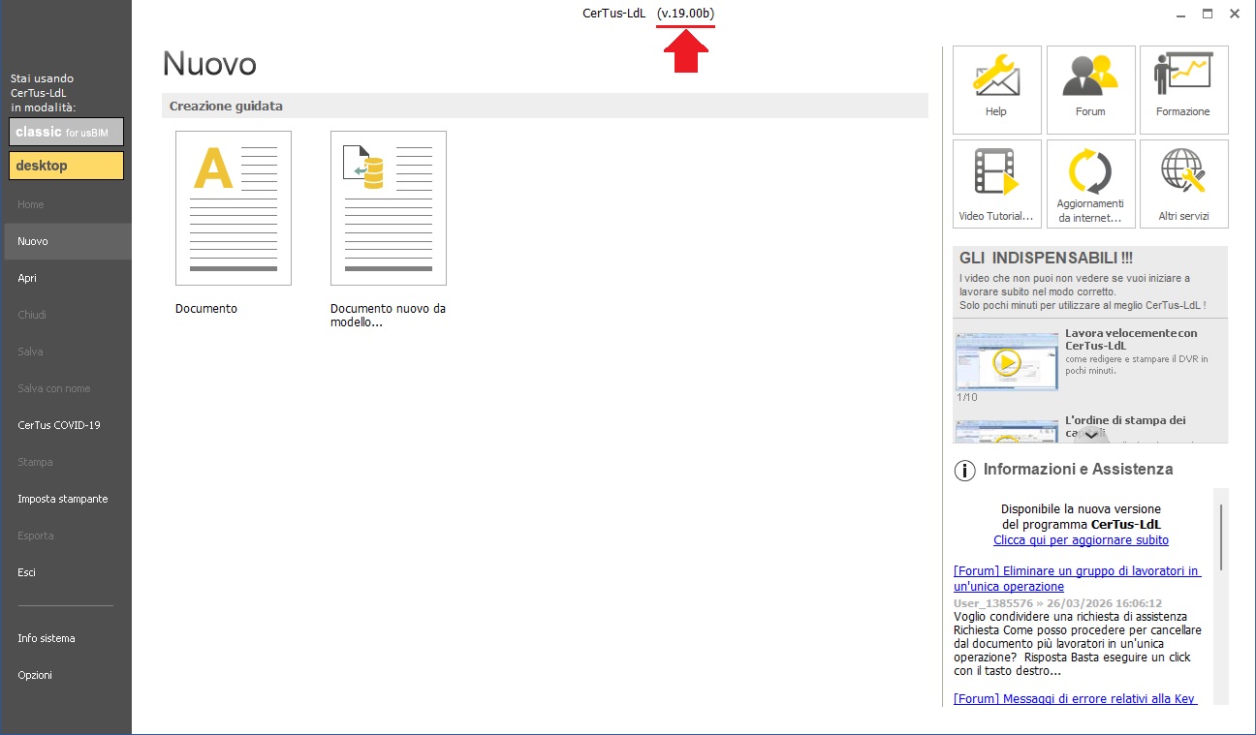Click the Informazioni e Assistenza scrollbar

(x=1221, y=537)
